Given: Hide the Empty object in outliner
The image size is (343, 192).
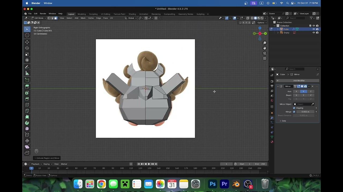Looking at the screenshot, I should (x=314, y=33).
